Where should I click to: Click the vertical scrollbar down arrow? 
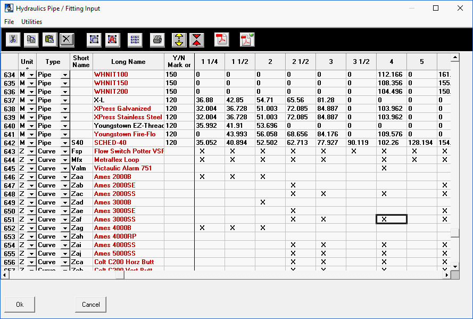[x=455, y=266]
